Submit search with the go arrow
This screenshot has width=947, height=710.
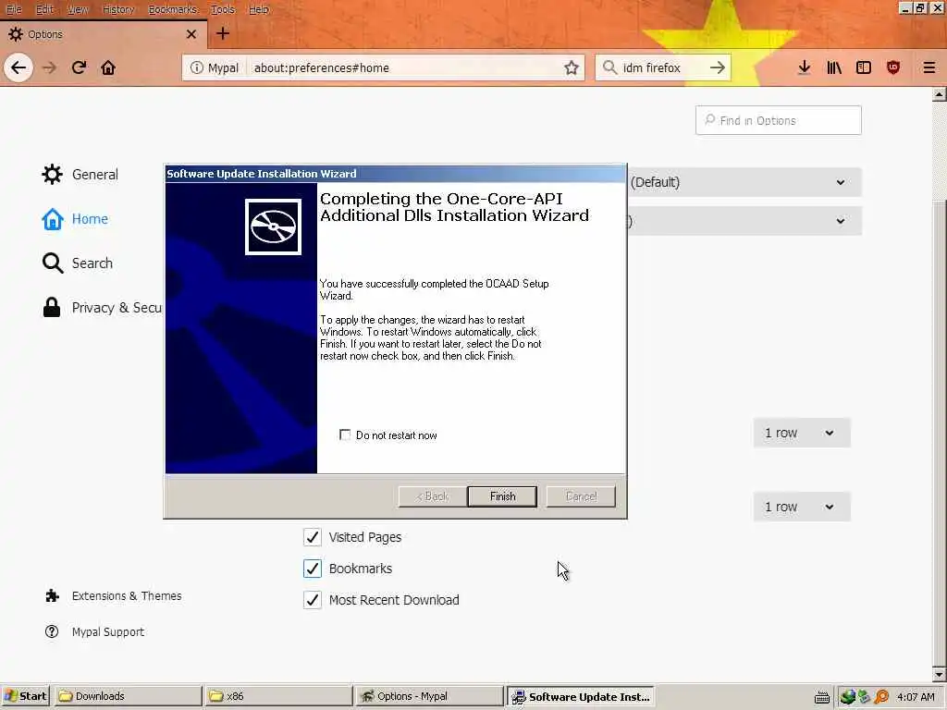coord(717,67)
